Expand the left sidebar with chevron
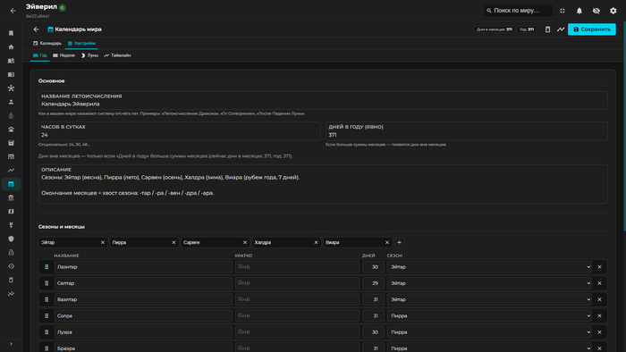The width and height of the screenshot is (626, 352). click(x=11, y=344)
